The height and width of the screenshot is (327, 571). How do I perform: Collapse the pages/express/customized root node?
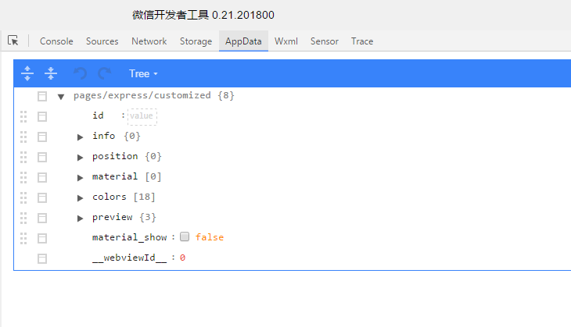click(x=61, y=97)
